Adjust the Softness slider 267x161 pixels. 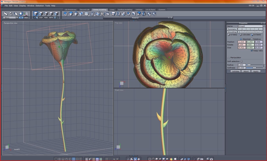click(x=254, y=68)
